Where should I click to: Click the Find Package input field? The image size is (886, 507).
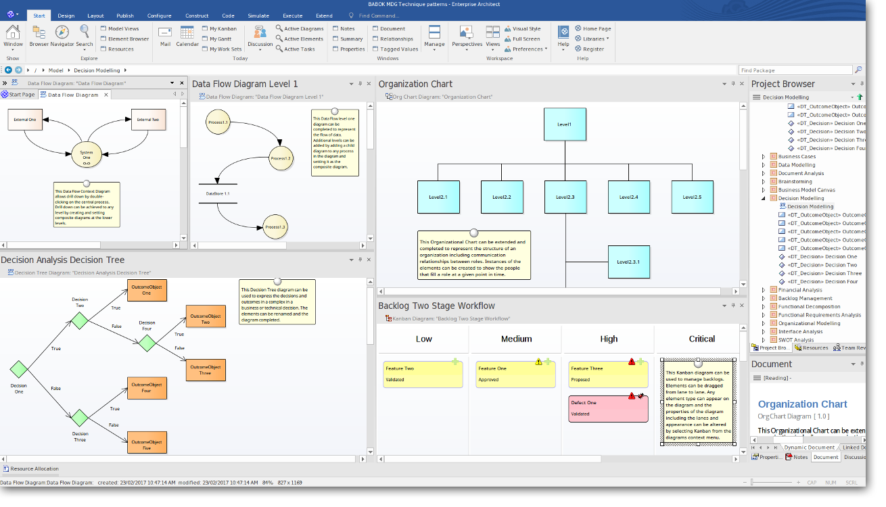pyautogui.click(x=794, y=70)
